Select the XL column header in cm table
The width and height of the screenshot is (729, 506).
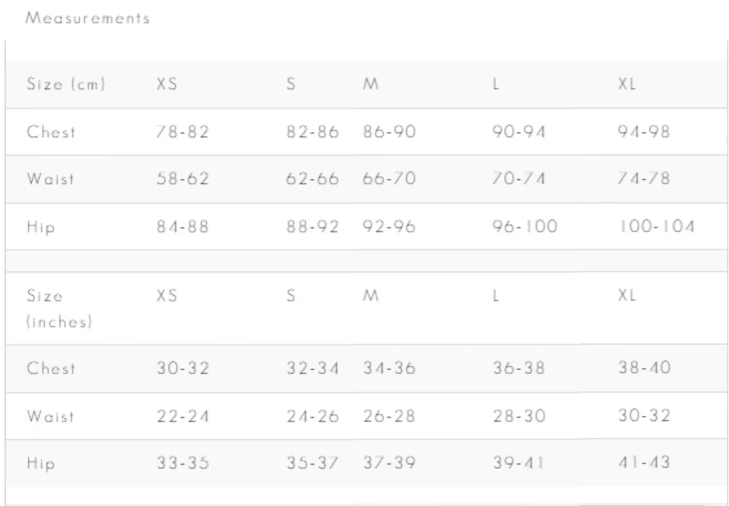627,84
